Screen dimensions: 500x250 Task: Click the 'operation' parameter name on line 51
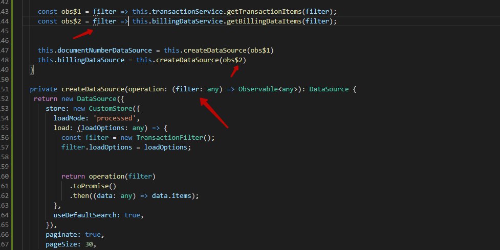(146, 89)
